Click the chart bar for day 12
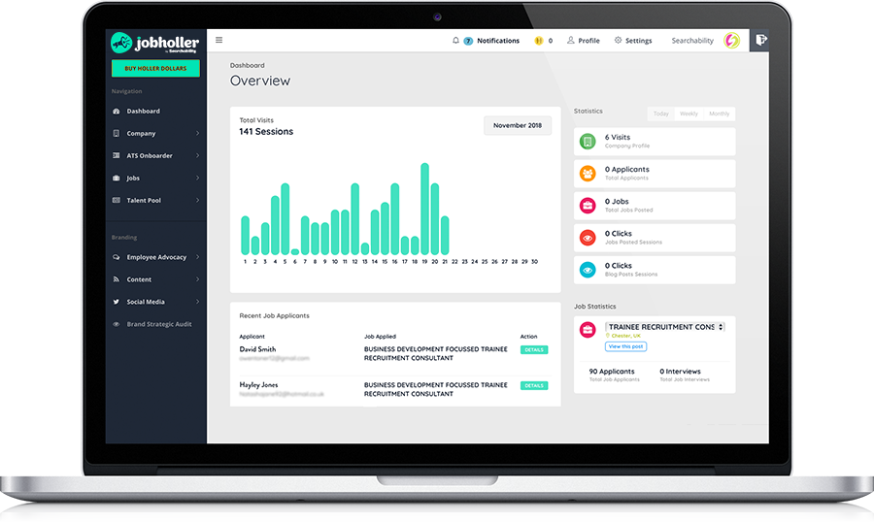 [355, 219]
